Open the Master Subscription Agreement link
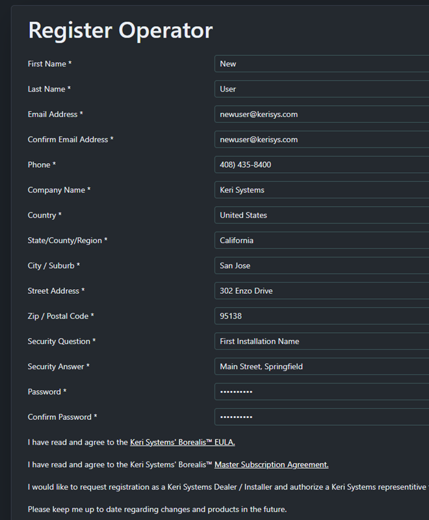 [x=272, y=465]
